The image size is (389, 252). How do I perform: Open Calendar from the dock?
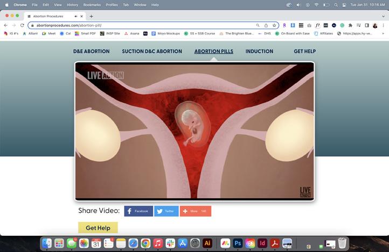pos(96,243)
